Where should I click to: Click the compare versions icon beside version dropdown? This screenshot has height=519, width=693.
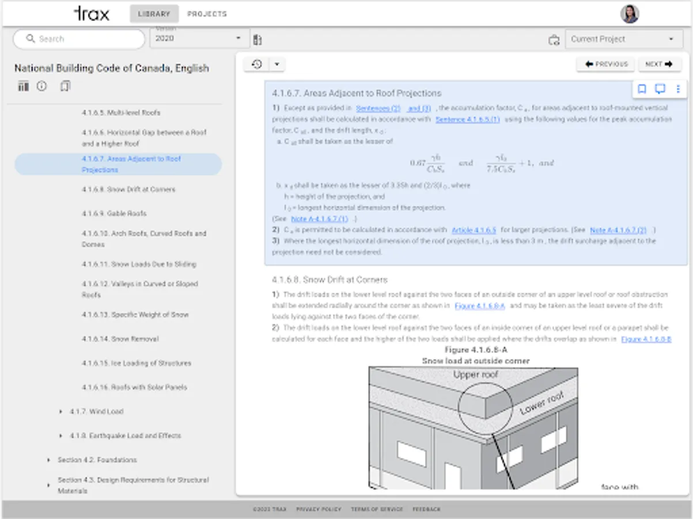tap(257, 39)
